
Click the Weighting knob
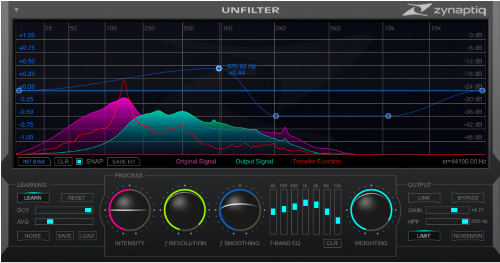click(x=371, y=210)
